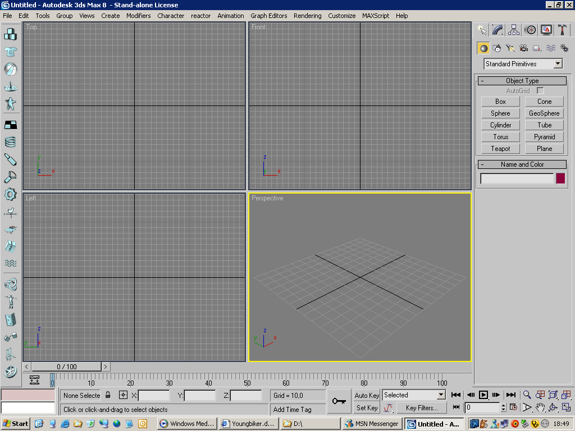Open the Create command panel tab
This screenshot has width=575, height=431.
coord(481,30)
